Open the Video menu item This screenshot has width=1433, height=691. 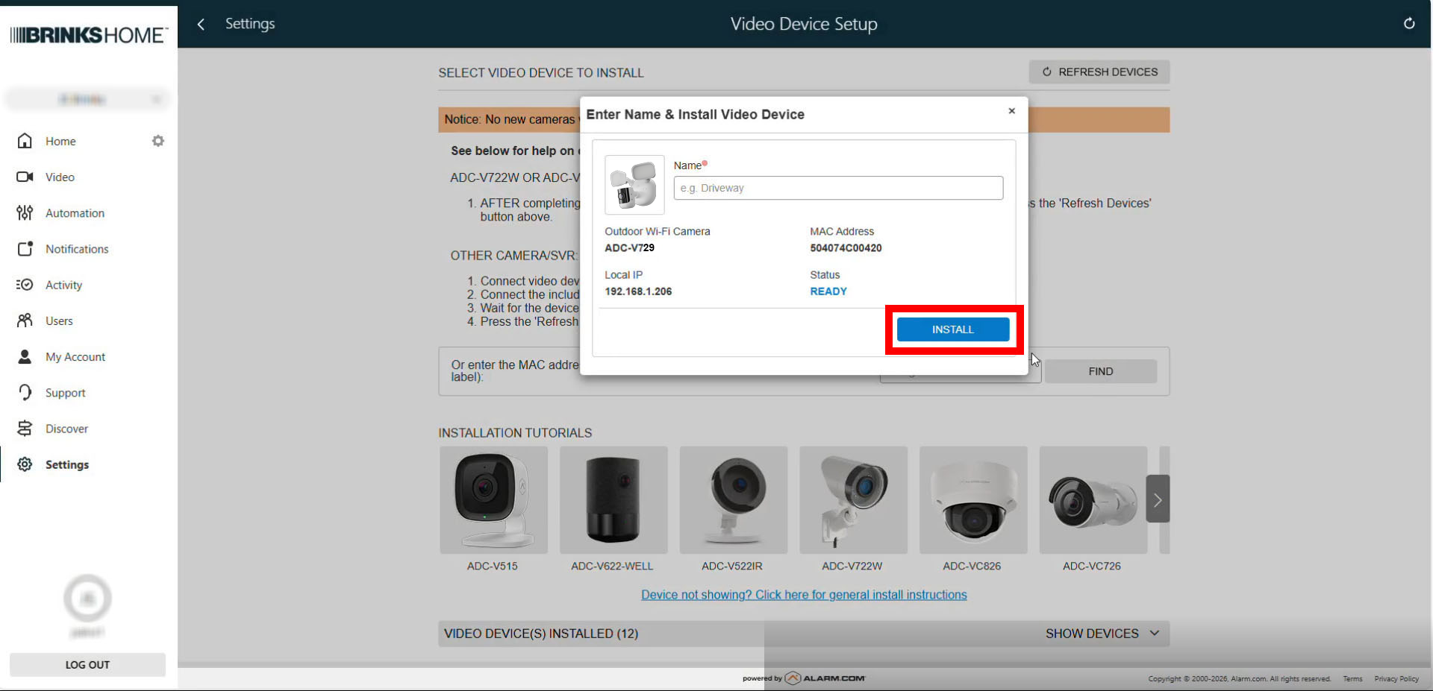tap(60, 177)
